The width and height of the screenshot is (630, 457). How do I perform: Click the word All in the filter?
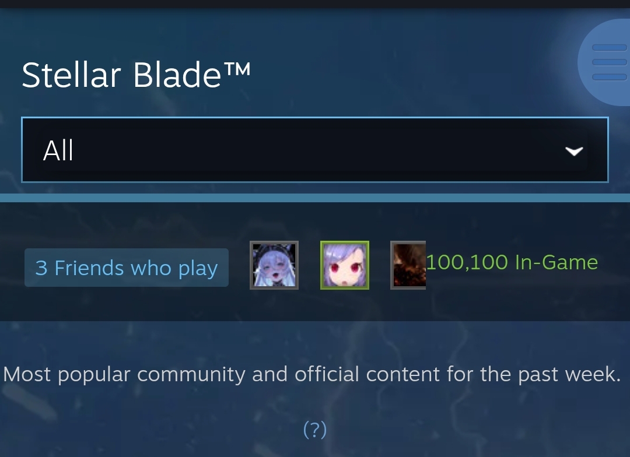pos(58,150)
